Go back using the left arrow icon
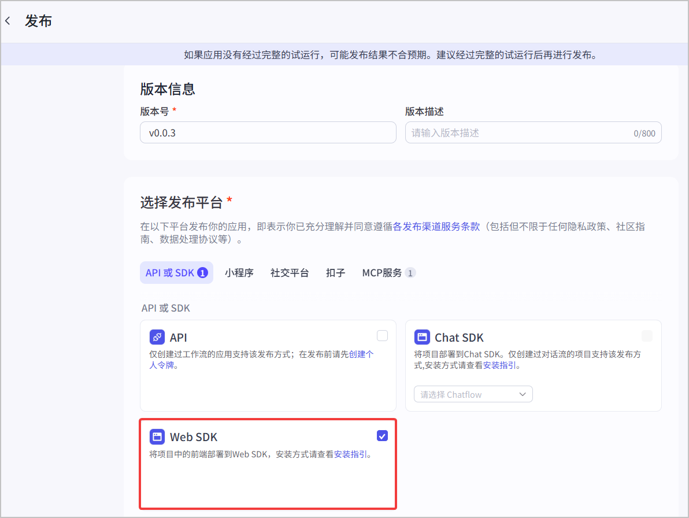This screenshot has width=689, height=518. (x=8, y=21)
